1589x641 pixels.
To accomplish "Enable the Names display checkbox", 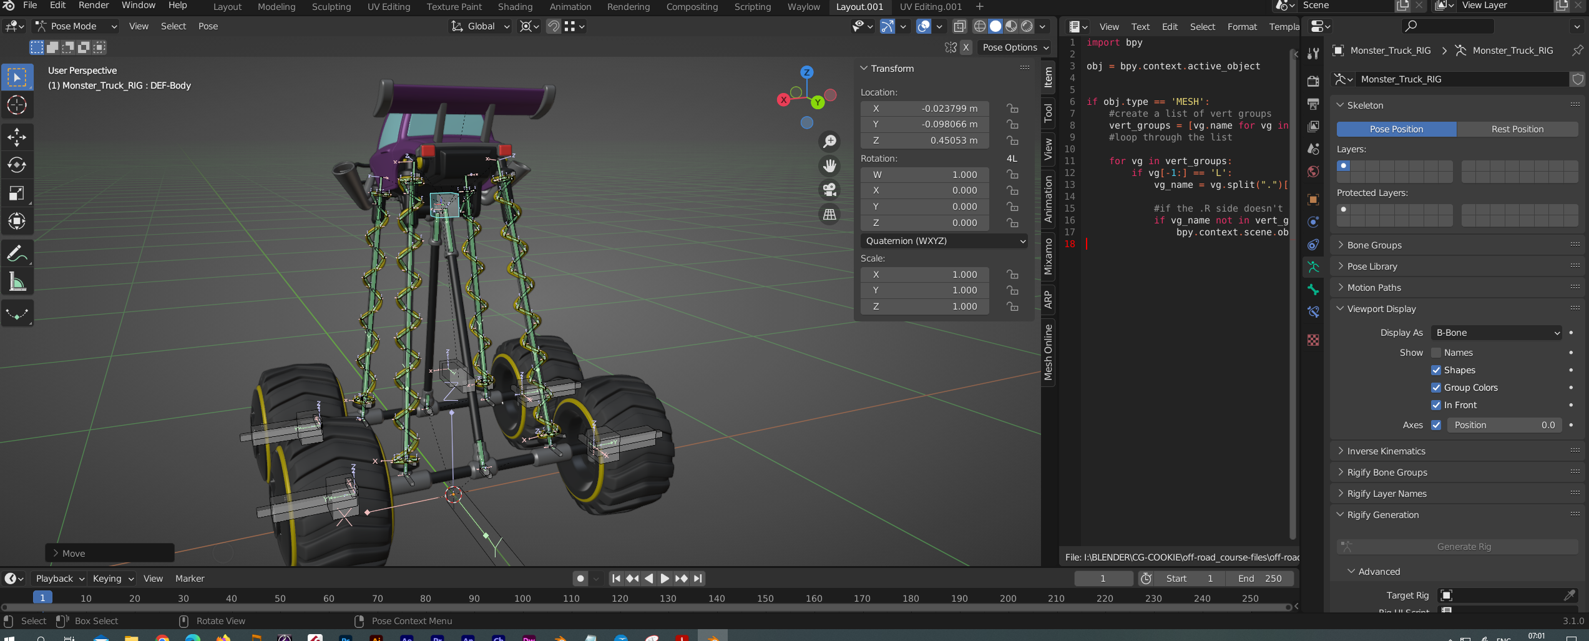I will click(1436, 353).
